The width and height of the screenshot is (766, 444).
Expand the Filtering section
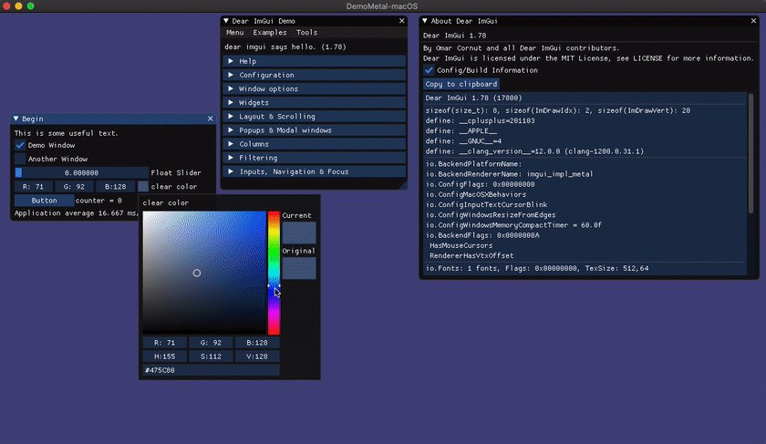314,158
